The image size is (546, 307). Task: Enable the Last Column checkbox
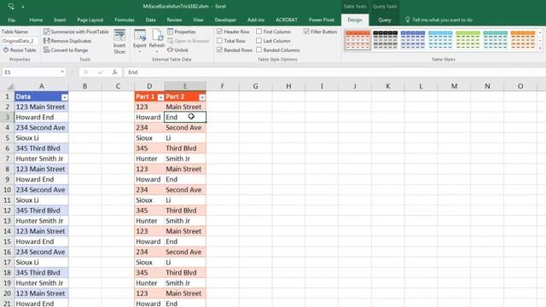coord(259,41)
